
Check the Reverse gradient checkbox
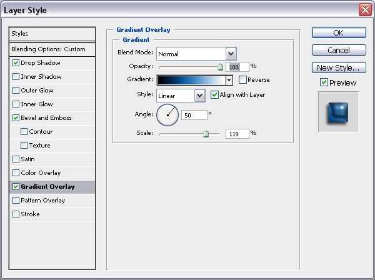pyautogui.click(x=242, y=80)
